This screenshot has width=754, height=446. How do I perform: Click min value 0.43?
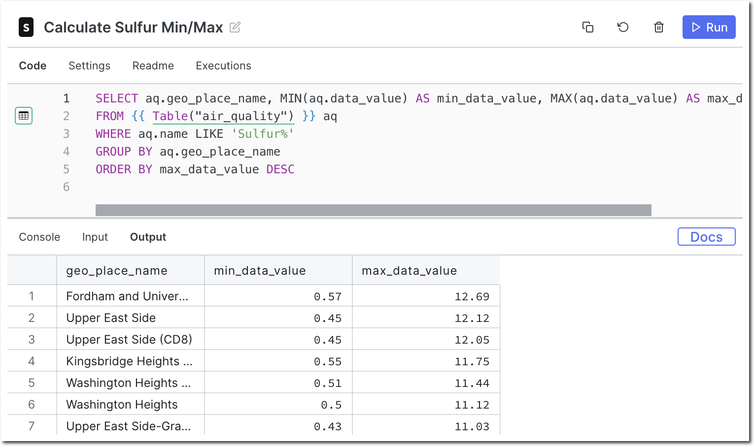pos(328,426)
